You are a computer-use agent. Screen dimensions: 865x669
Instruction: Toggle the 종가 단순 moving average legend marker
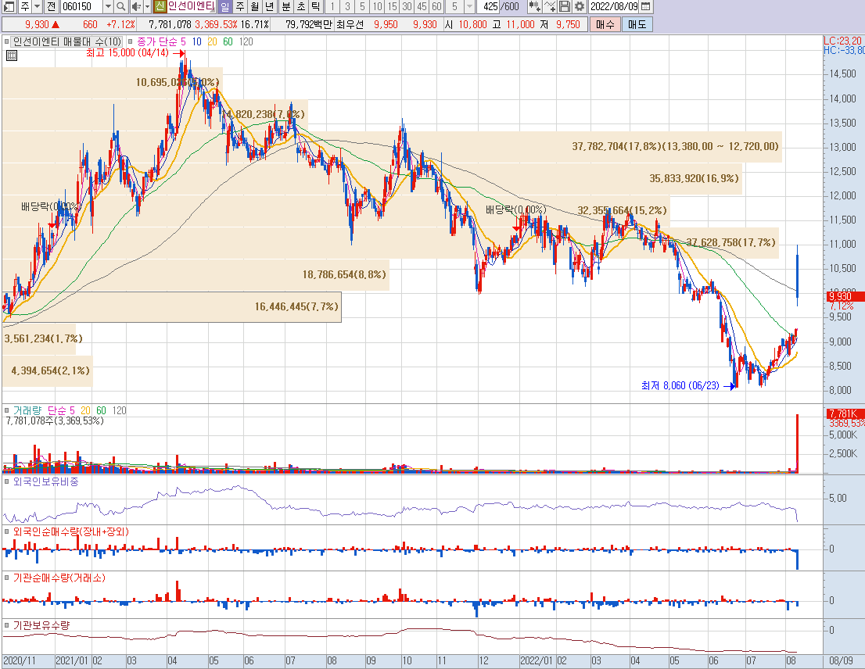click(131, 41)
